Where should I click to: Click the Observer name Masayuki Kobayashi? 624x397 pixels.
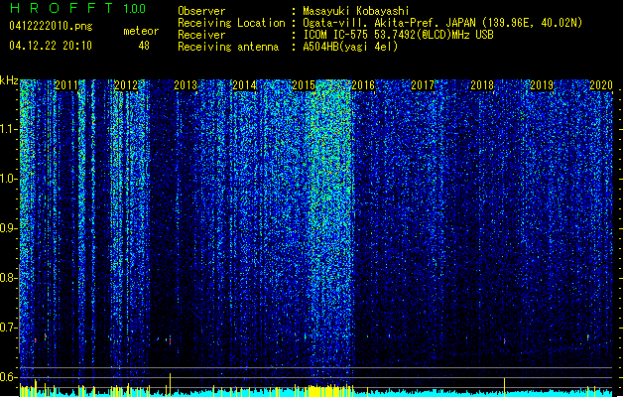click(x=356, y=11)
